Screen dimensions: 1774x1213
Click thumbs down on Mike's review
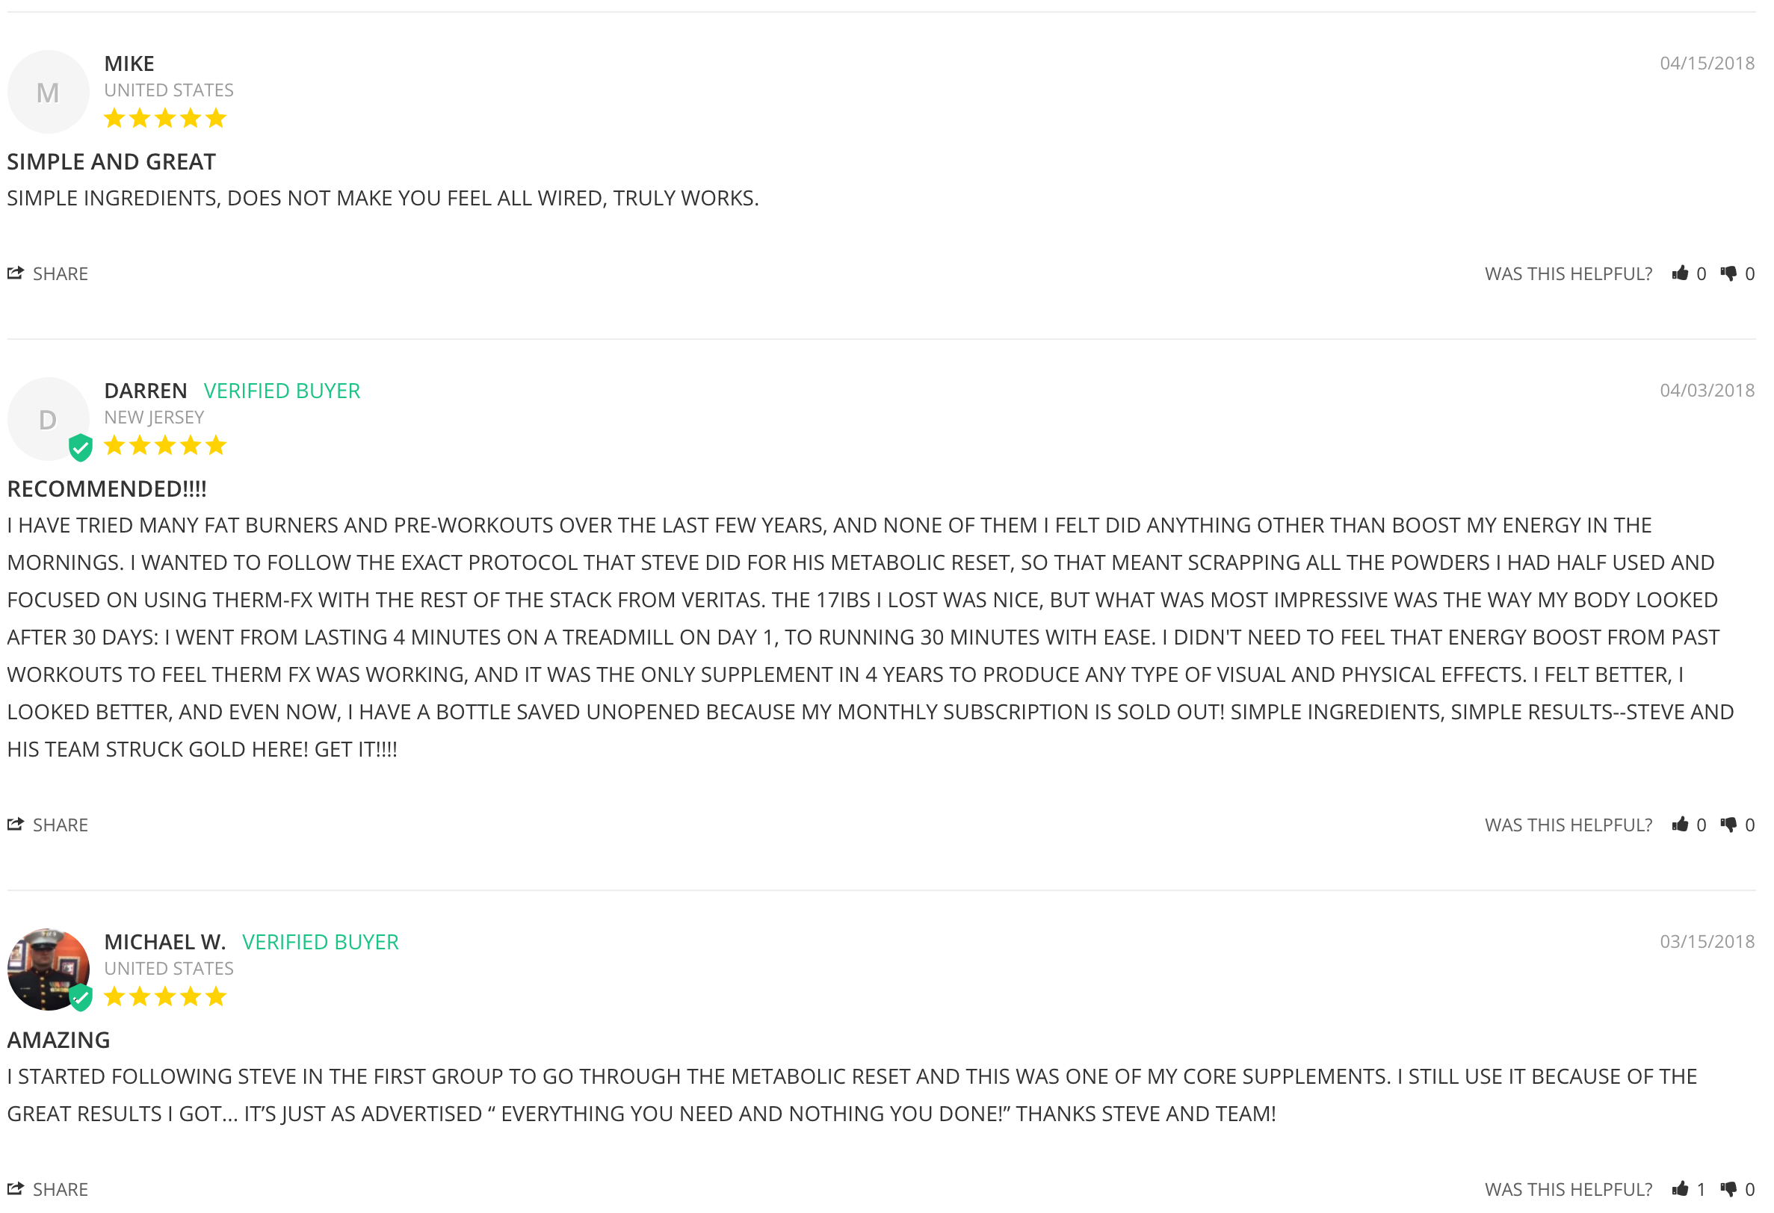1729,274
